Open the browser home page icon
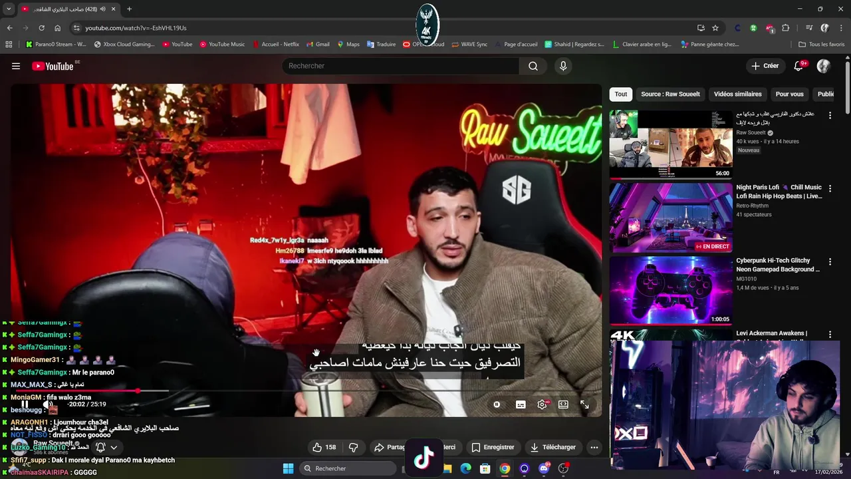 (x=58, y=28)
